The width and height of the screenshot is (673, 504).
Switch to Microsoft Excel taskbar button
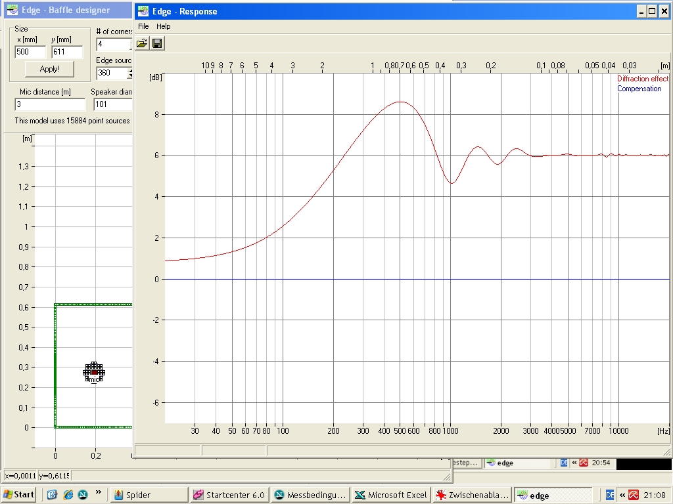392,495
